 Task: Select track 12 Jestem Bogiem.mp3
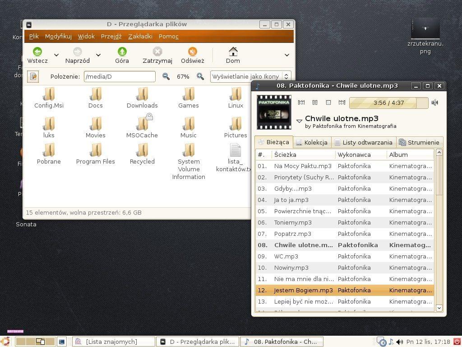pyautogui.click(x=345, y=291)
